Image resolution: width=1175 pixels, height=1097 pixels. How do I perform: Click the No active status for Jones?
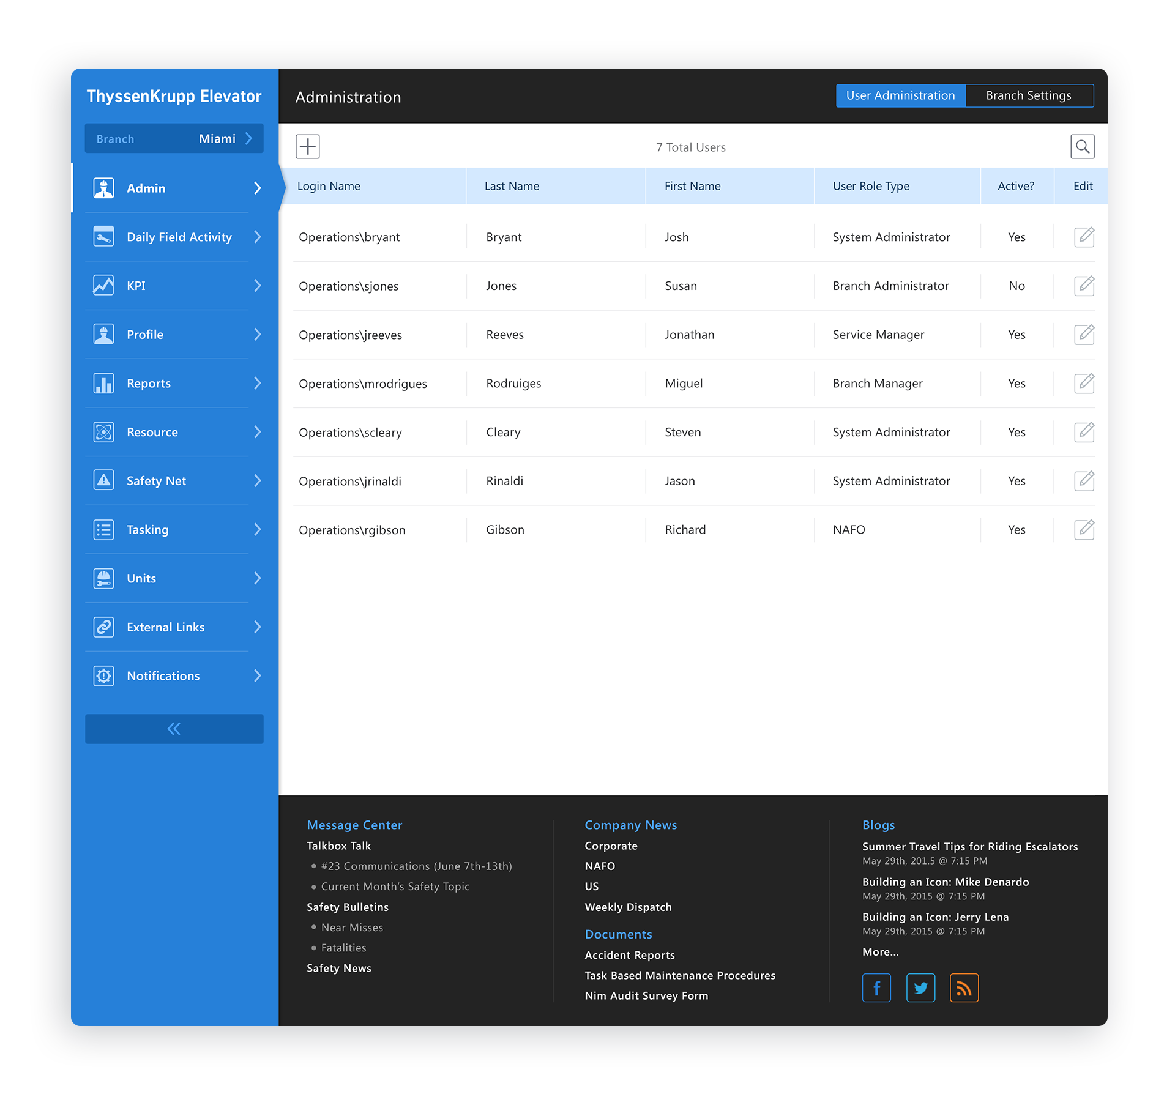[x=1016, y=286]
